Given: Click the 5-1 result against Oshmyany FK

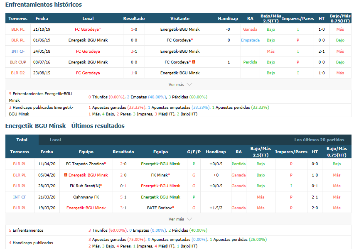Looking at the screenshot, I should coord(123,197).
